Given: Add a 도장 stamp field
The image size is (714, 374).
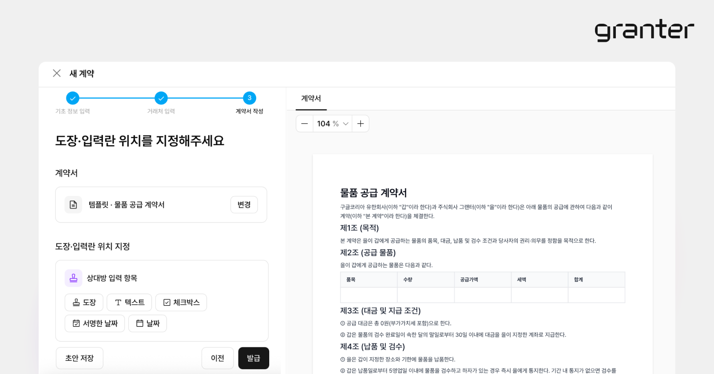Looking at the screenshot, I should 84,302.
